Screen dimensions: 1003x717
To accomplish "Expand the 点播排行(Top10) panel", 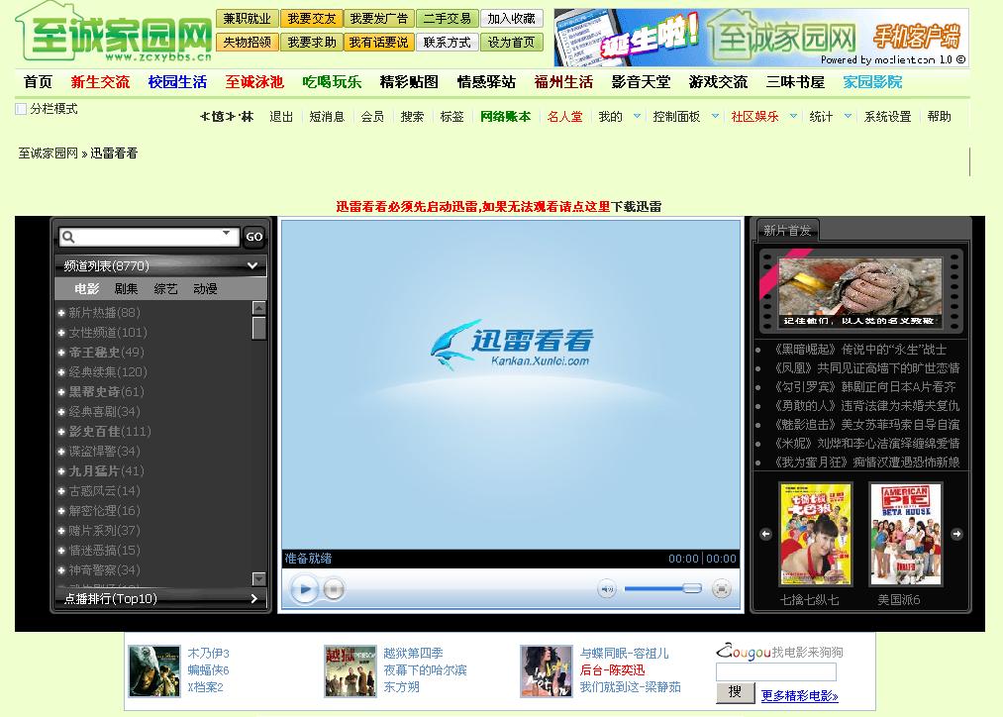I will pyautogui.click(x=253, y=599).
